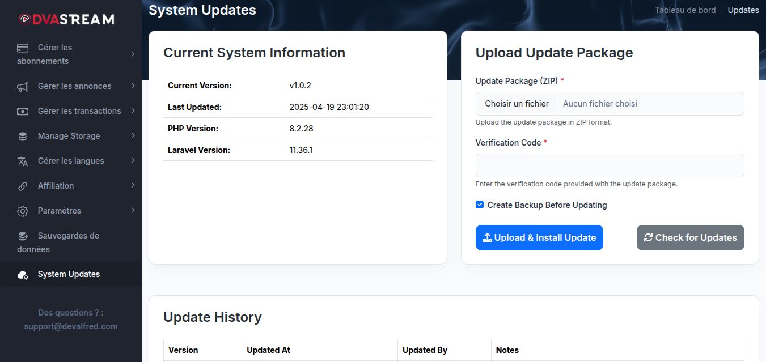The height and width of the screenshot is (362, 766).
Task: Click the credit card icon for subscriptions
Action: 23,48
